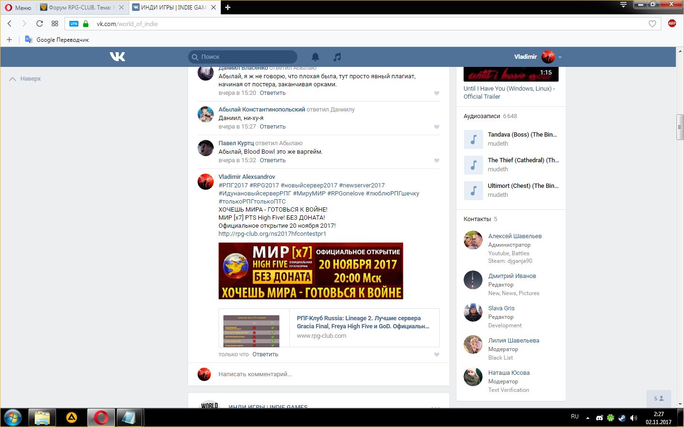This screenshot has width=684, height=427.
Task: Open the VK music player icon
Action: (337, 57)
